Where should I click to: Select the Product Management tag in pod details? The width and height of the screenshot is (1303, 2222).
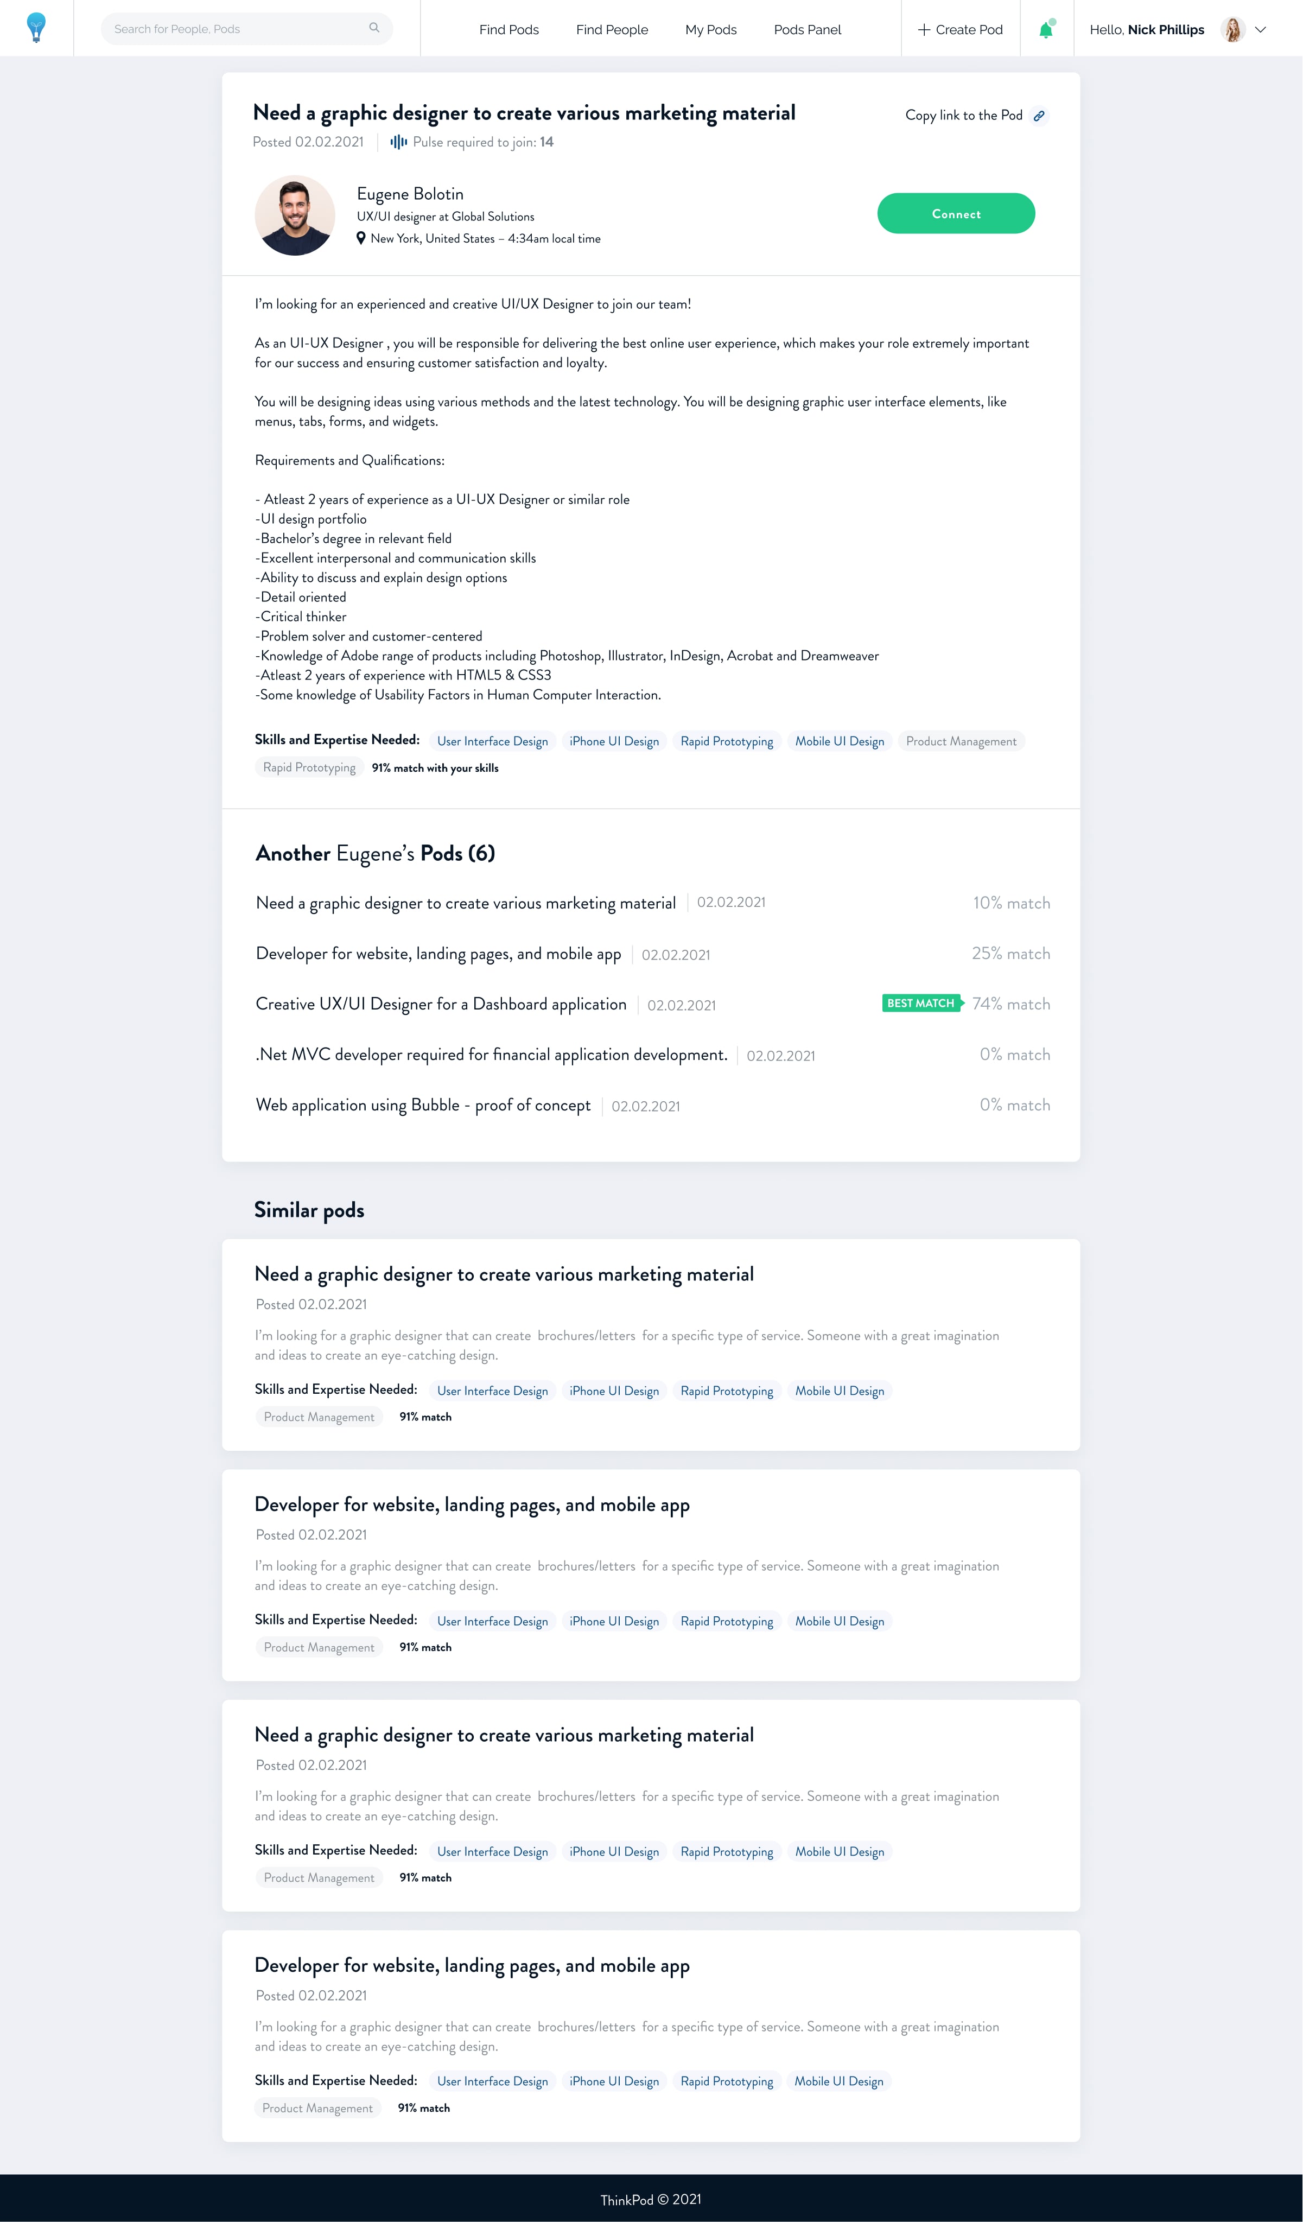pos(961,741)
